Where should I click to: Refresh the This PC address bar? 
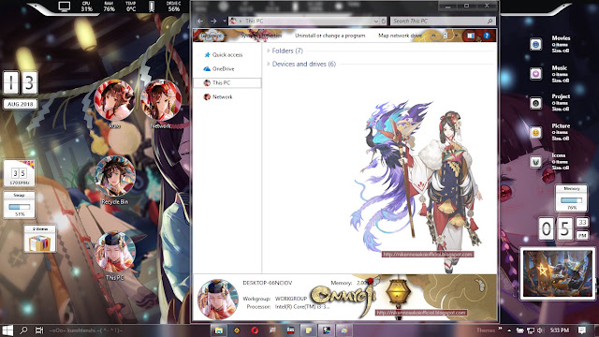pos(384,21)
